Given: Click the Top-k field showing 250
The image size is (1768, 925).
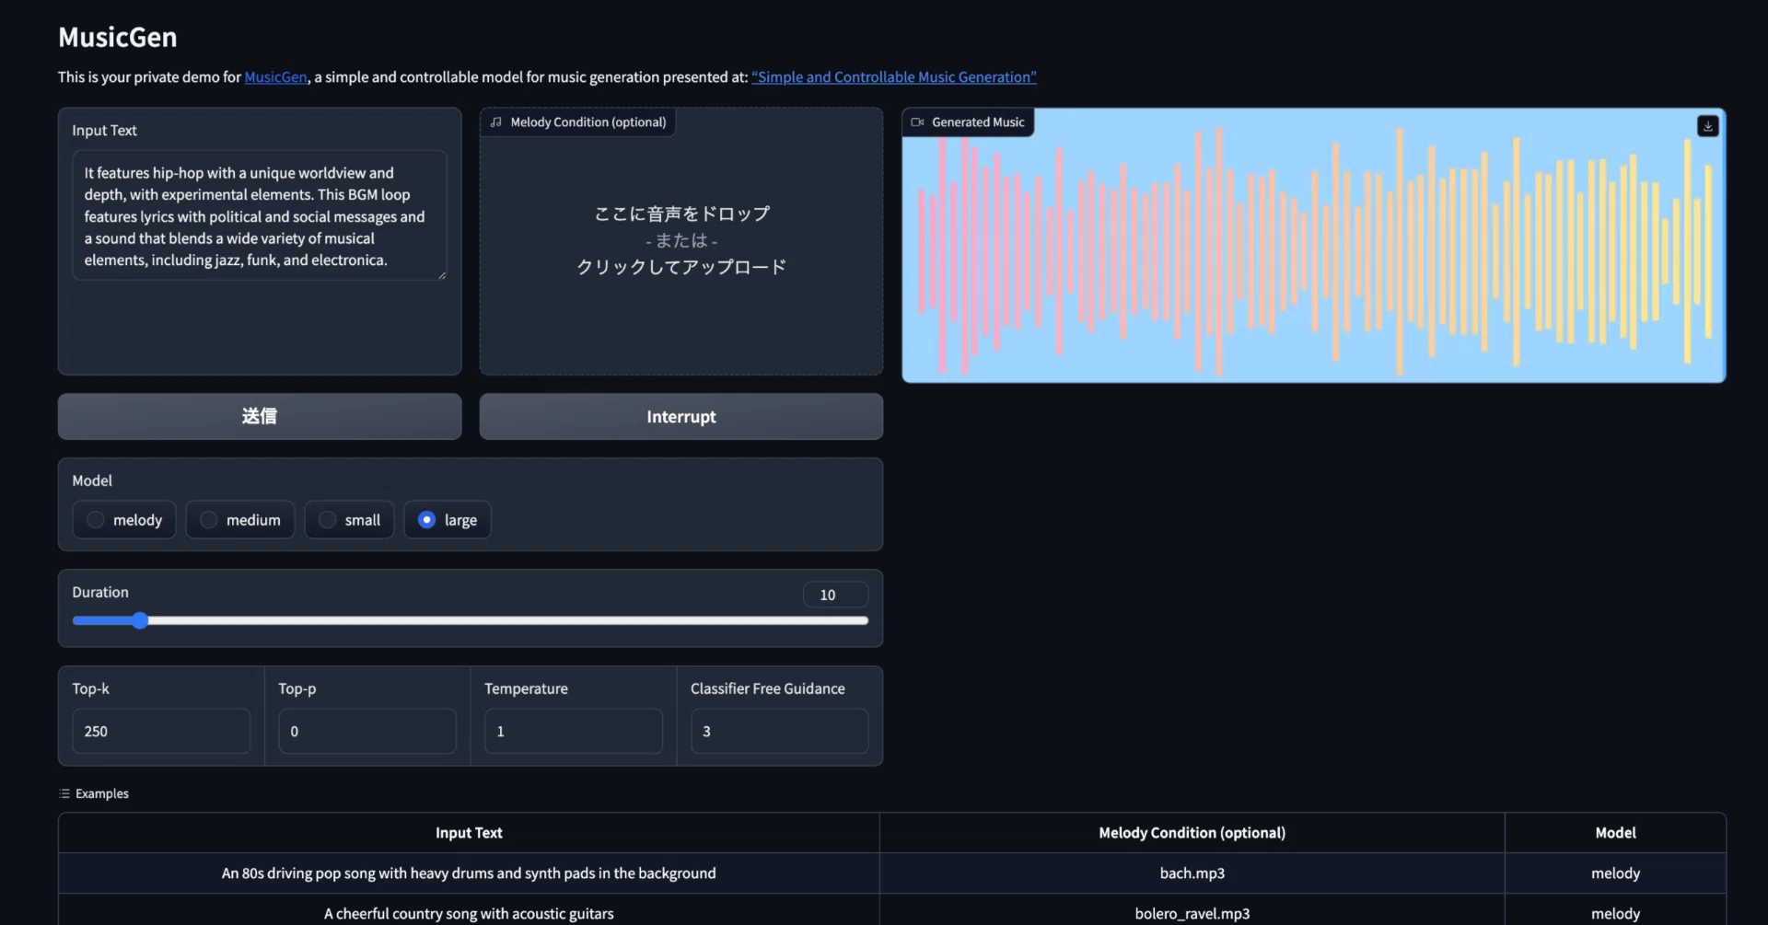Looking at the screenshot, I should (161, 732).
